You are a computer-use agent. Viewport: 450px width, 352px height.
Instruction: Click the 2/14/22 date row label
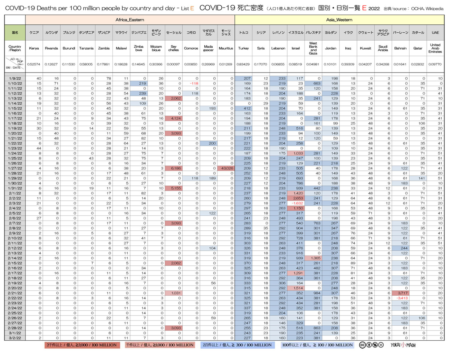[x=15, y=257]
